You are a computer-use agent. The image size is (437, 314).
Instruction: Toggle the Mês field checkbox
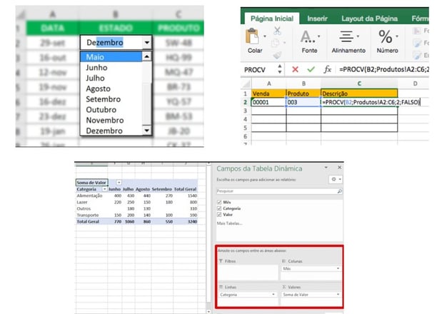(219, 202)
